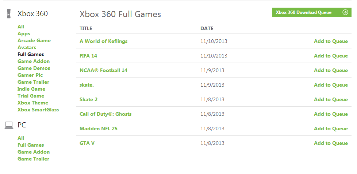Add Madden NFL 25 to queue
Screen dimensions: 357x174
pos(331,128)
